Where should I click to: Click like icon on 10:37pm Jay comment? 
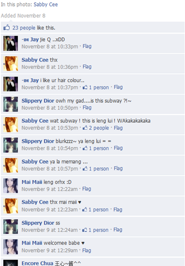pyautogui.click(x=85, y=87)
